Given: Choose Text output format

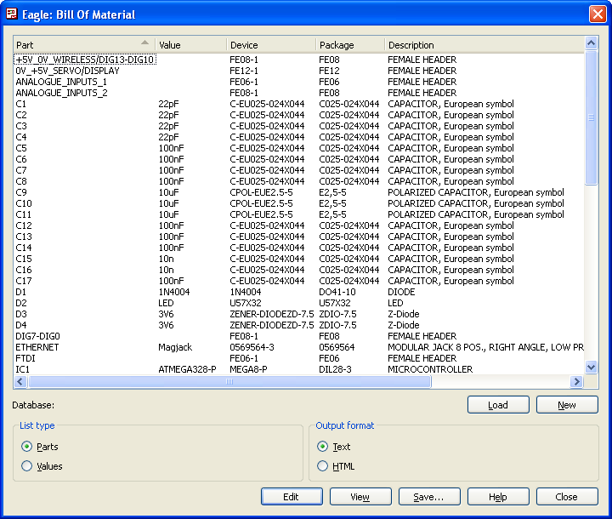Looking at the screenshot, I should click(x=322, y=447).
